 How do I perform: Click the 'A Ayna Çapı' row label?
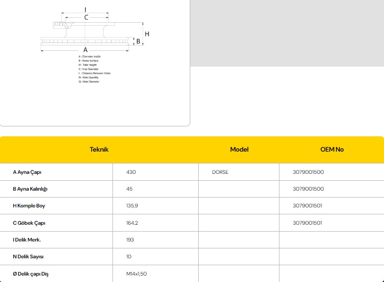point(27,172)
